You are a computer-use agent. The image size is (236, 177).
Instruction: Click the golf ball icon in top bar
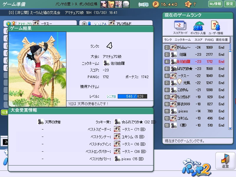point(126,4)
